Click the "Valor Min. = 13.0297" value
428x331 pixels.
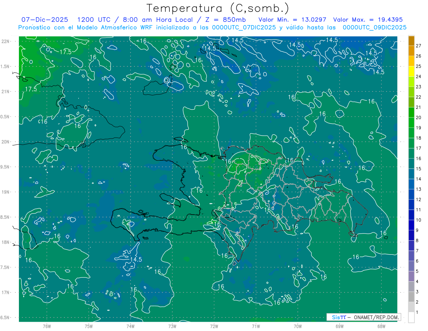(292, 20)
